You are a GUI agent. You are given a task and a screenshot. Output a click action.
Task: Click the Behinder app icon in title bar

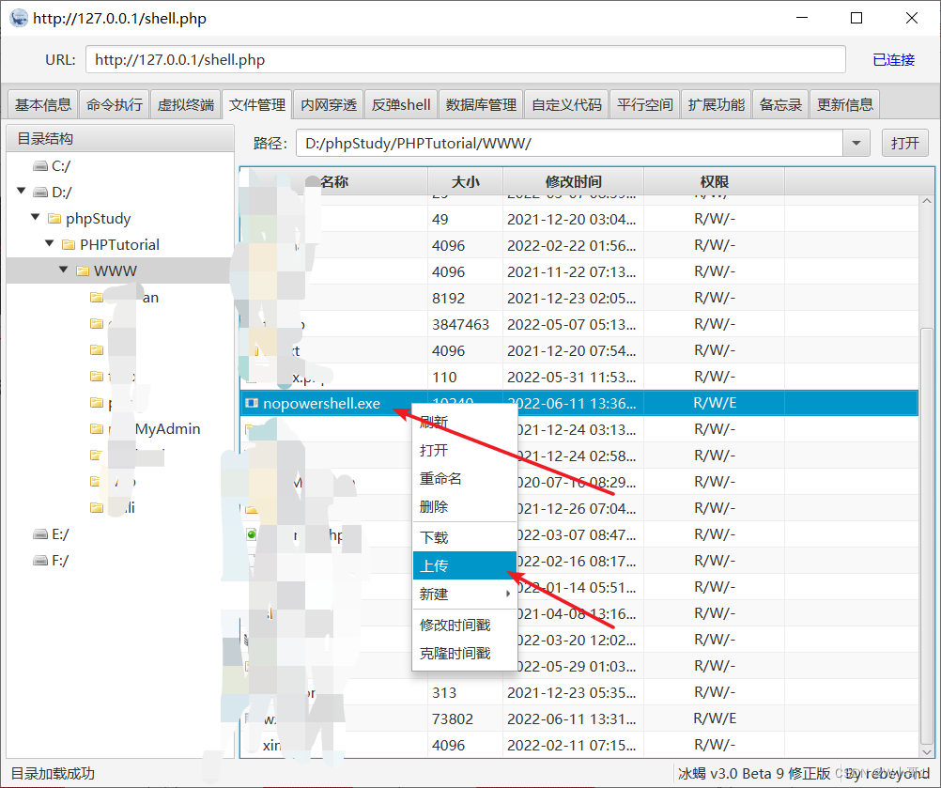pos(19,18)
